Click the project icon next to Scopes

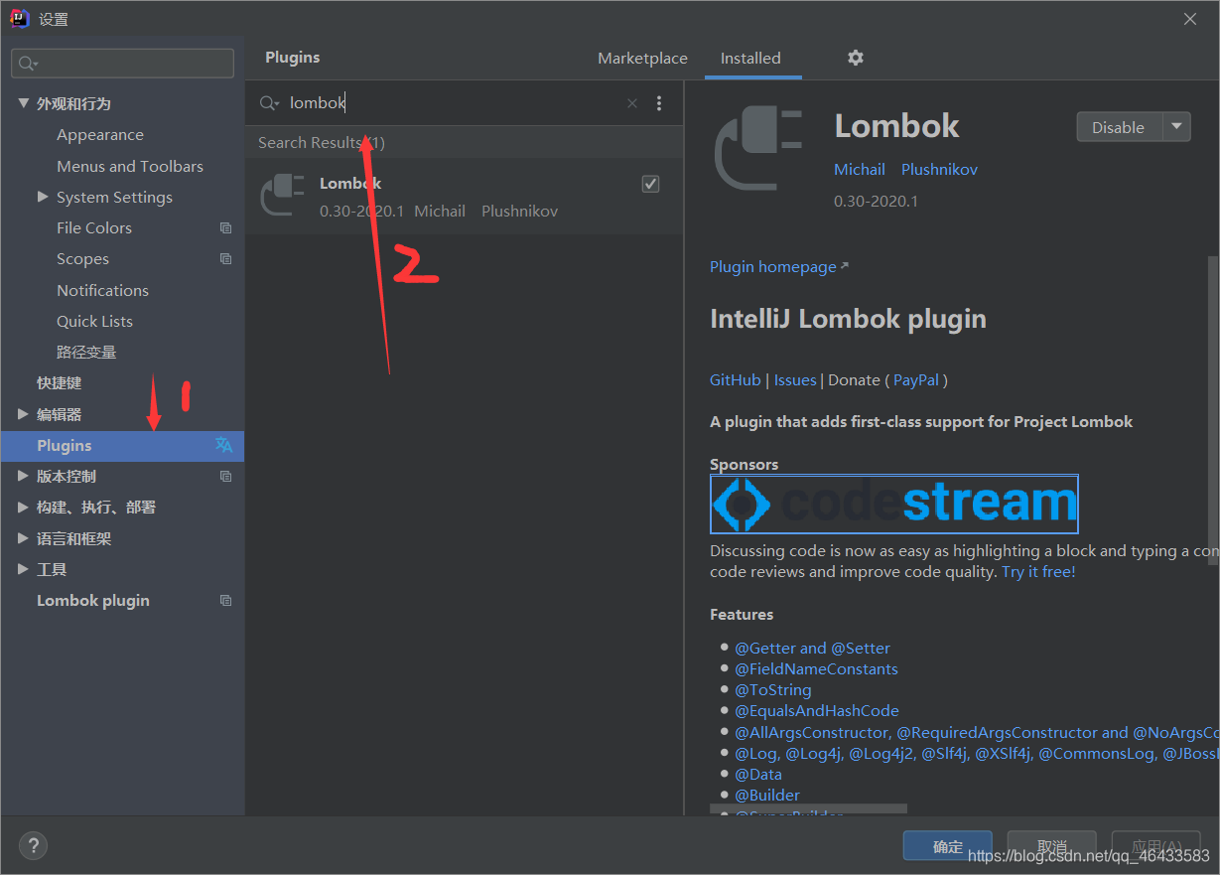tap(225, 259)
